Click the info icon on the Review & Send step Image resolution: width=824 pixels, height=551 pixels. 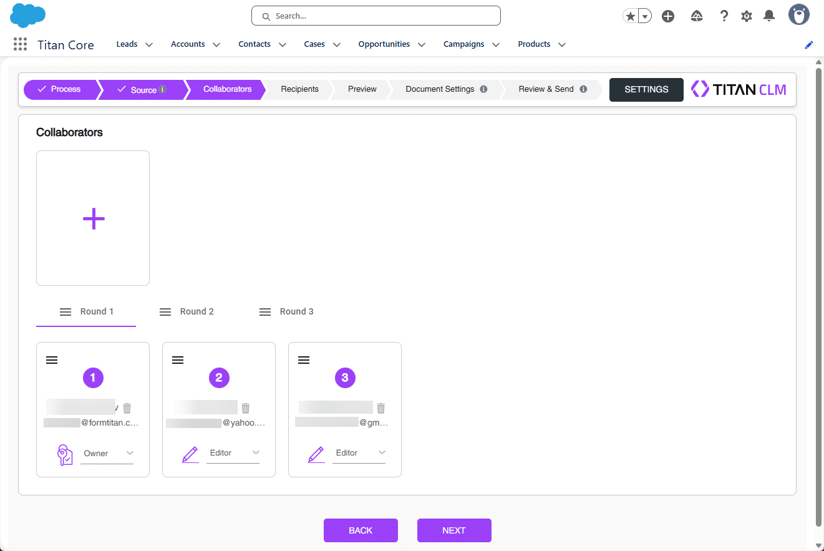(585, 89)
